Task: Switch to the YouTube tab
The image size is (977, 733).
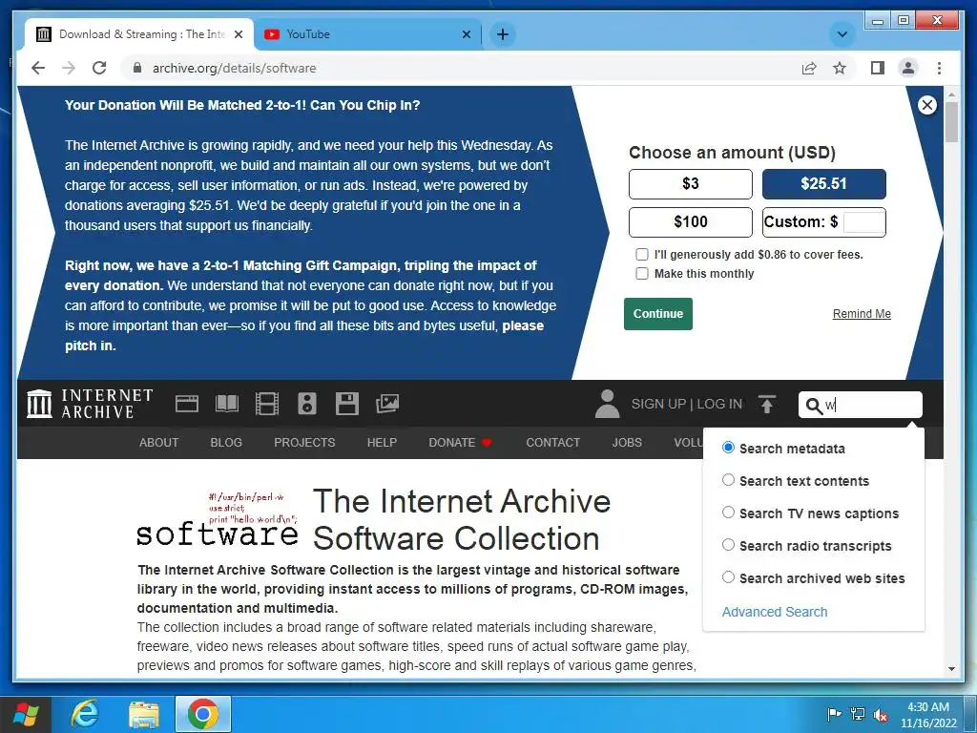Action: (x=367, y=34)
